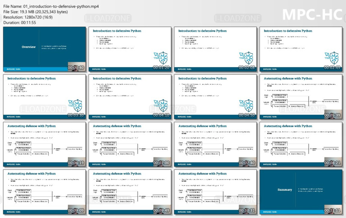The image size is (346, 218).
Task: Click the shield icon in the 00:02:08 slide
Action: pyautogui.click(x=246, y=58)
